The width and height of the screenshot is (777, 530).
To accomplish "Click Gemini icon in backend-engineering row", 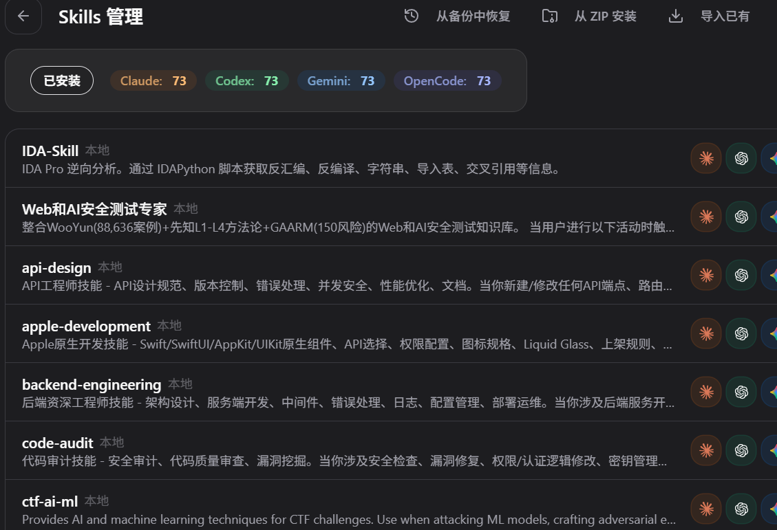I will tap(770, 392).
